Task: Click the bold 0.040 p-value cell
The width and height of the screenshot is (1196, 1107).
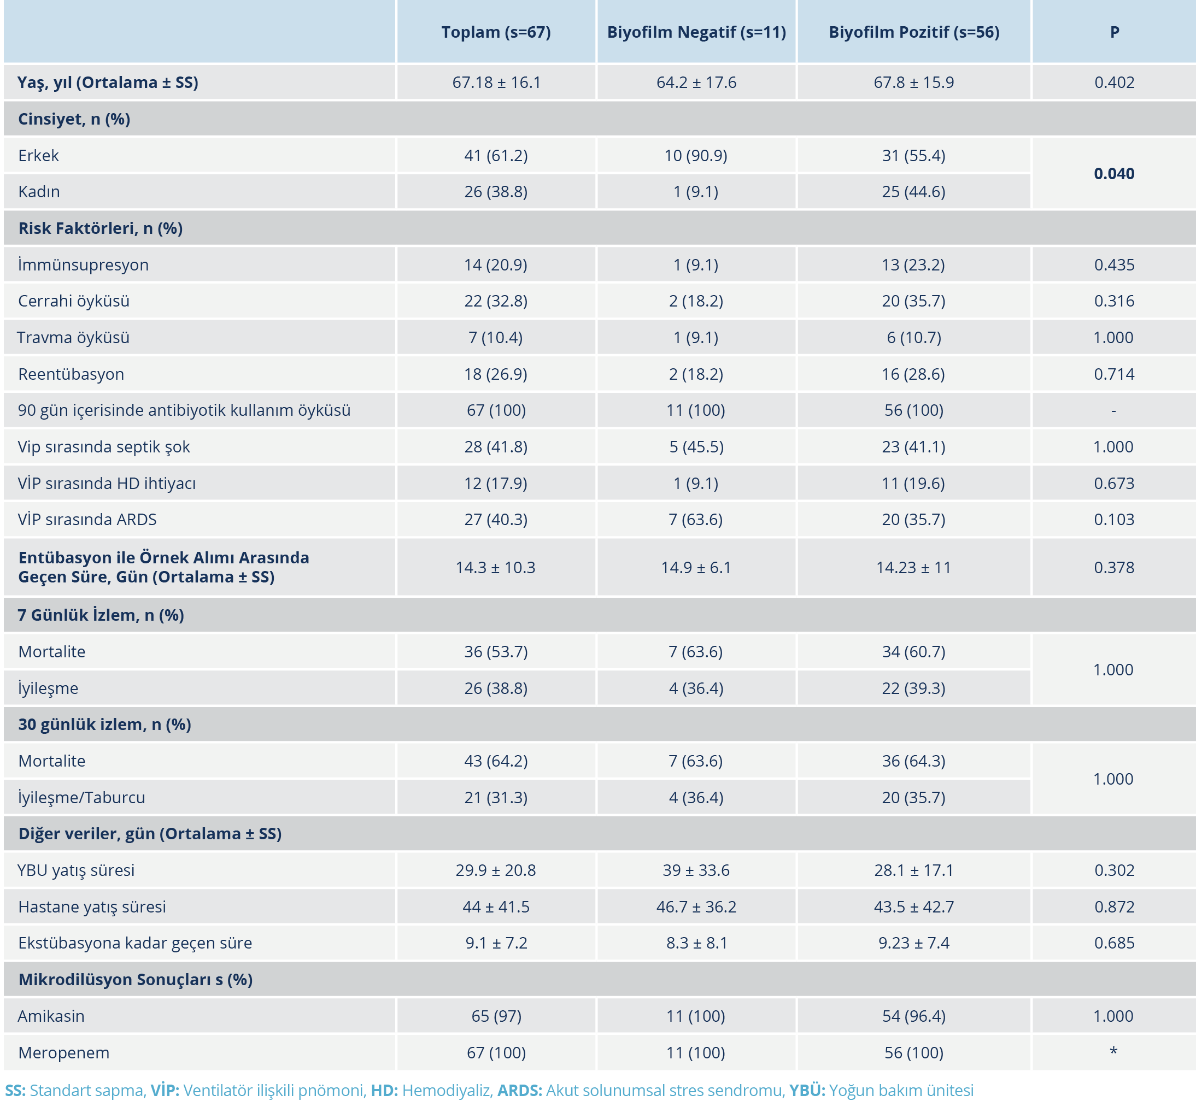Action: tap(1113, 174)
